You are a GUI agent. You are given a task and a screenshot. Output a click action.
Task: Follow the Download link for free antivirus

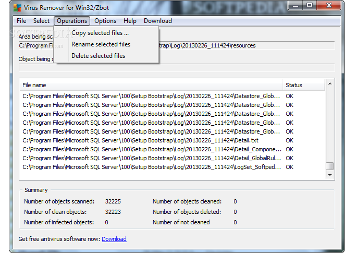tap(114, 239)
